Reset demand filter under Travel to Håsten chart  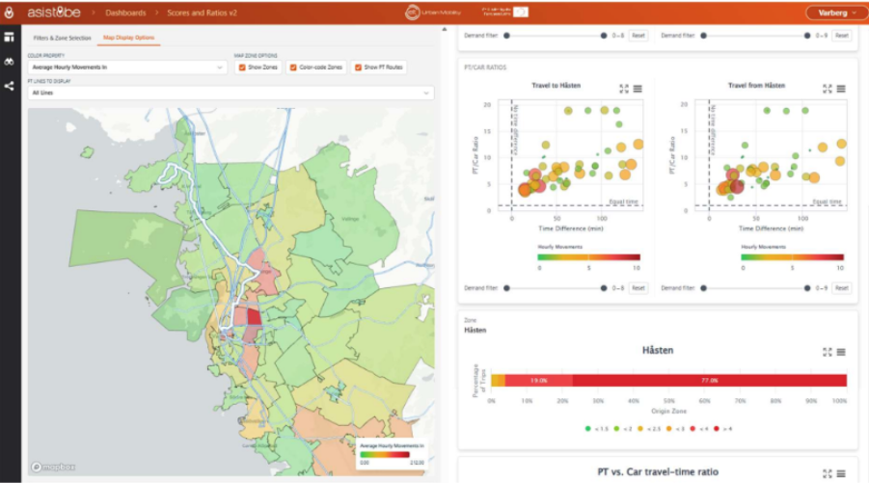(638, 288)
